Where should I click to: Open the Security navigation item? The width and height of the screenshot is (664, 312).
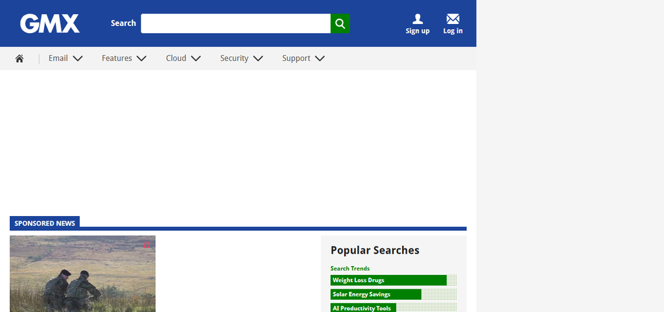click(x=234, y=58)
